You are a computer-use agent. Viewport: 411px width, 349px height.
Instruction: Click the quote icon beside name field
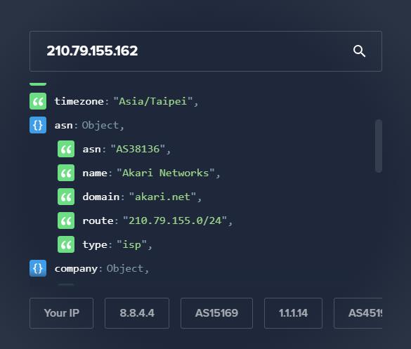tap(66, 173)
